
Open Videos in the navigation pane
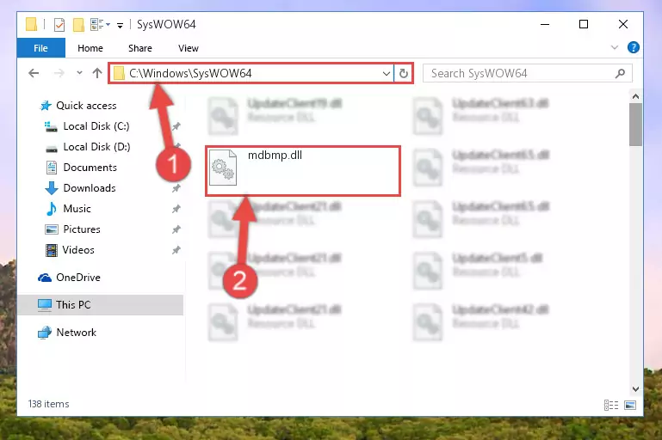[x=78, y=250]
